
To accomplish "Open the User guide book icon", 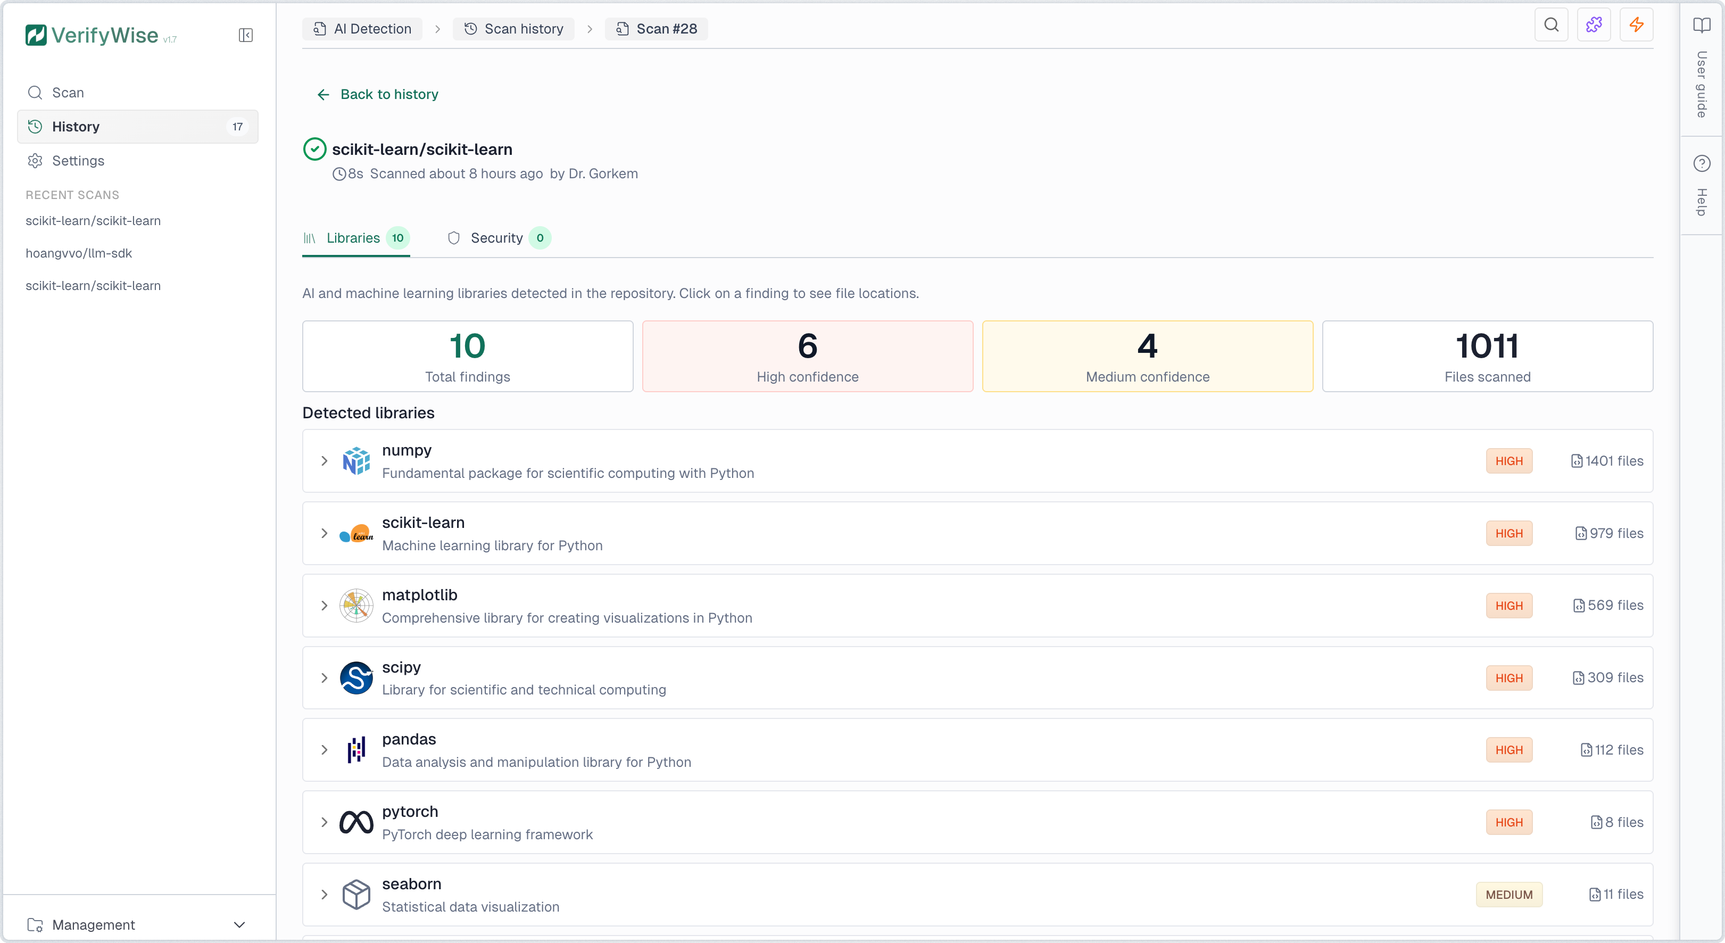I will [x=1702, y=26].
